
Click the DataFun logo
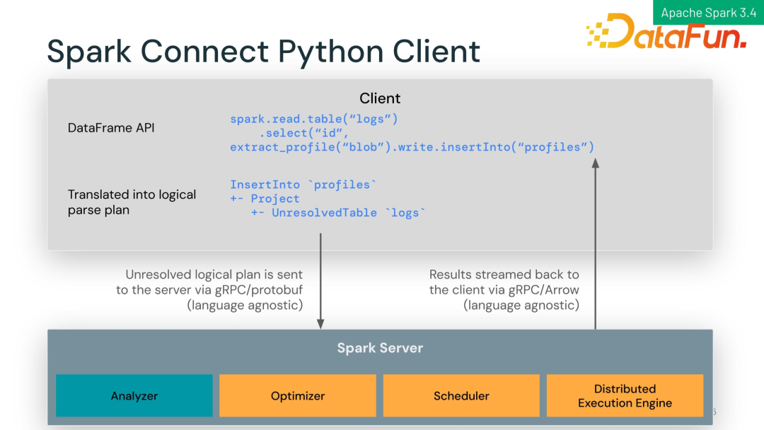[666, 32]
